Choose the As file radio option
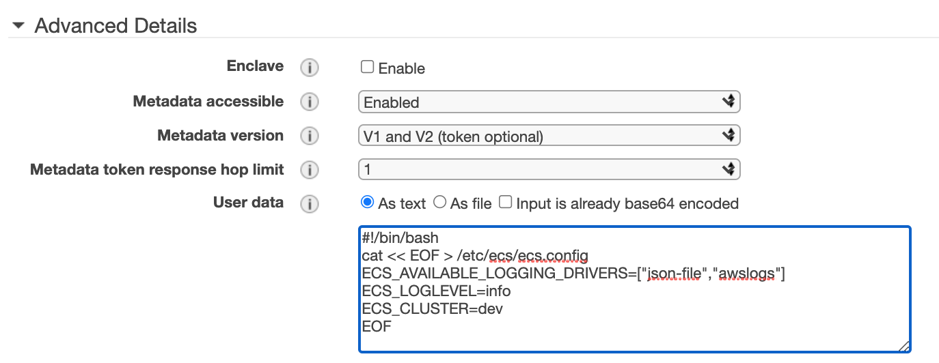The width and height of the screenshot is (939, 363). coord(440,202)
